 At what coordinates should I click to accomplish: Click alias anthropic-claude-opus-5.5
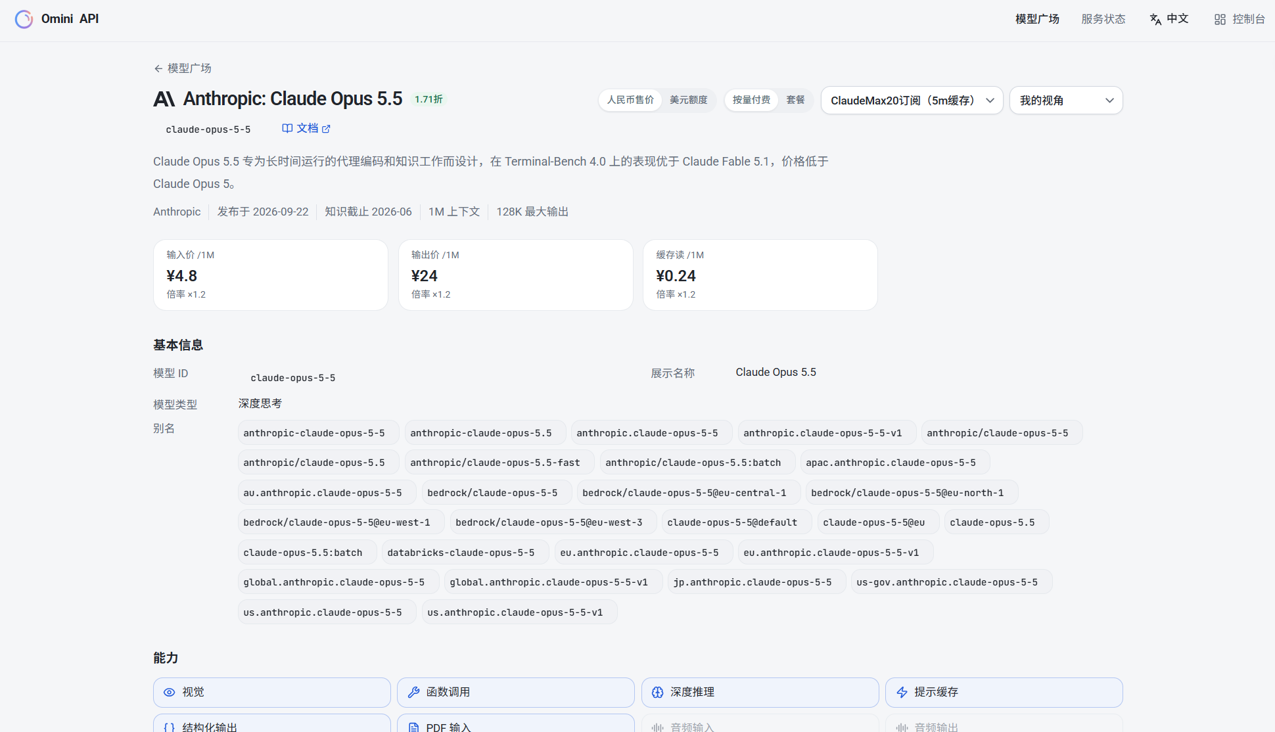[485, 433]
